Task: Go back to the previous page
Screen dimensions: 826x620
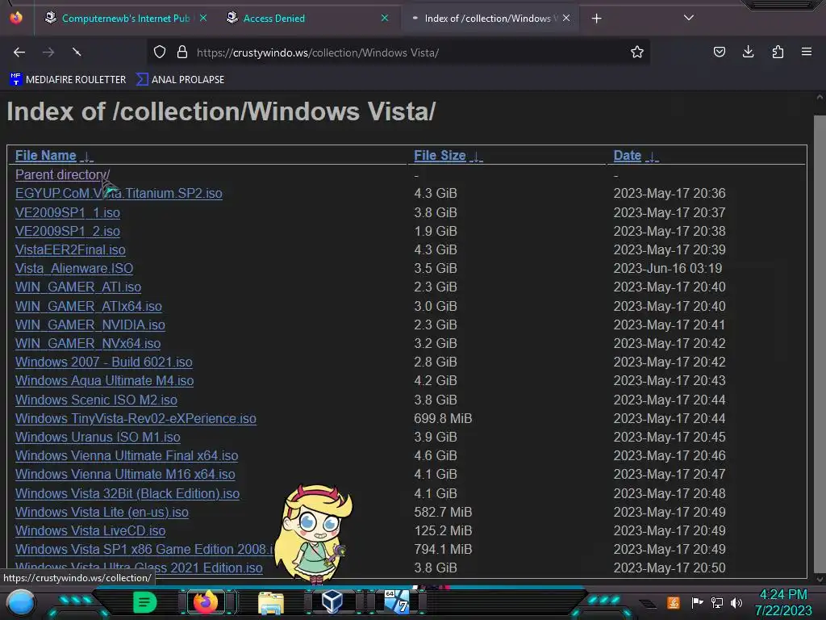Action: coord(19,52)
